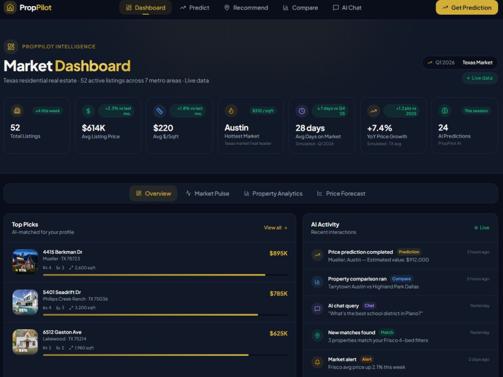
Task: Click the Avg $/Sqft ruler icon
Action: pyautogui.click(x=159, y=111)
